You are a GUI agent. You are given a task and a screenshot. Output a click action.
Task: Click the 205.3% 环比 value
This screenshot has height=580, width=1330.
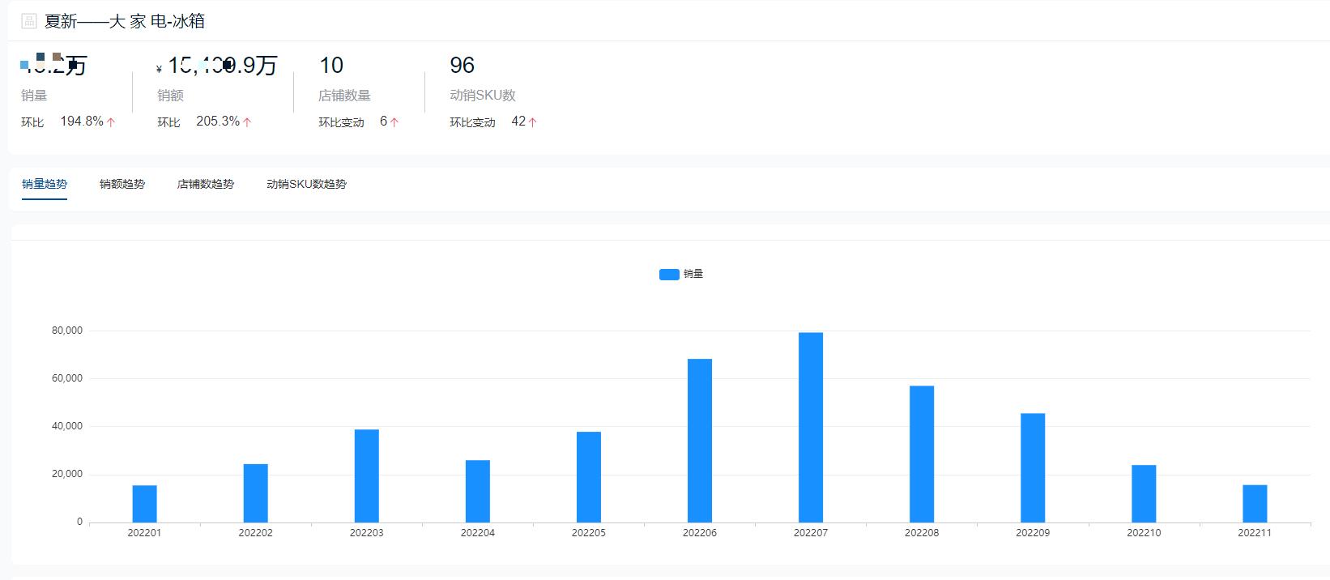coord(218,122)
